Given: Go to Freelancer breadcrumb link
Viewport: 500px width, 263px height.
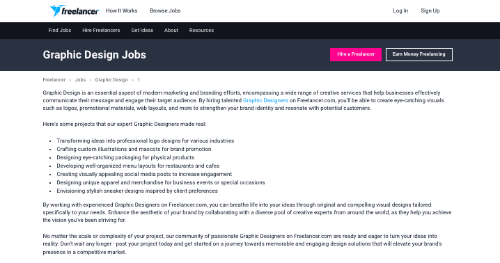Looking at the screenshot, I should (54, 80).
